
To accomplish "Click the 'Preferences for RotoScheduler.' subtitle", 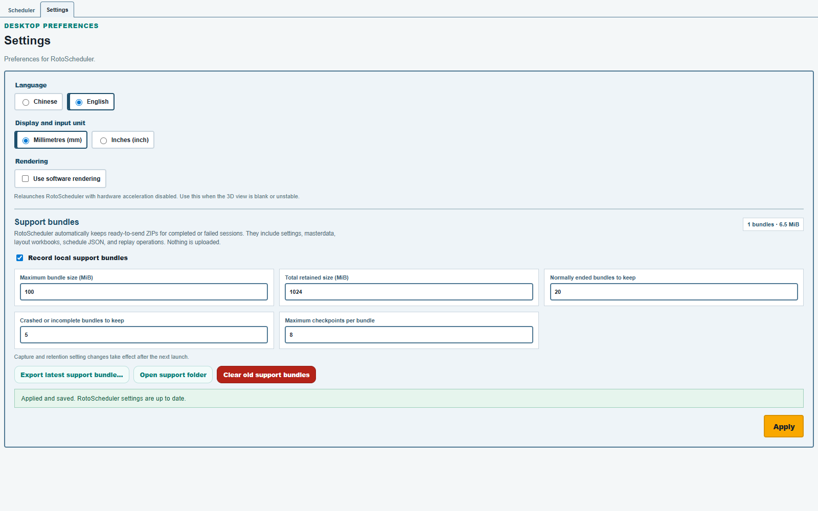I will [50, 59].
